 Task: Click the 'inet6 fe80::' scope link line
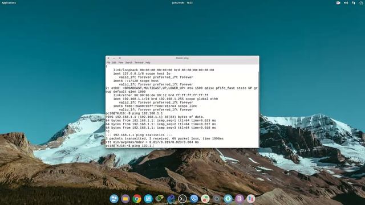point(155,106)
